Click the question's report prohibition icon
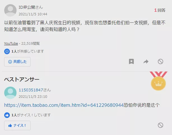 (x=160, y=61)
